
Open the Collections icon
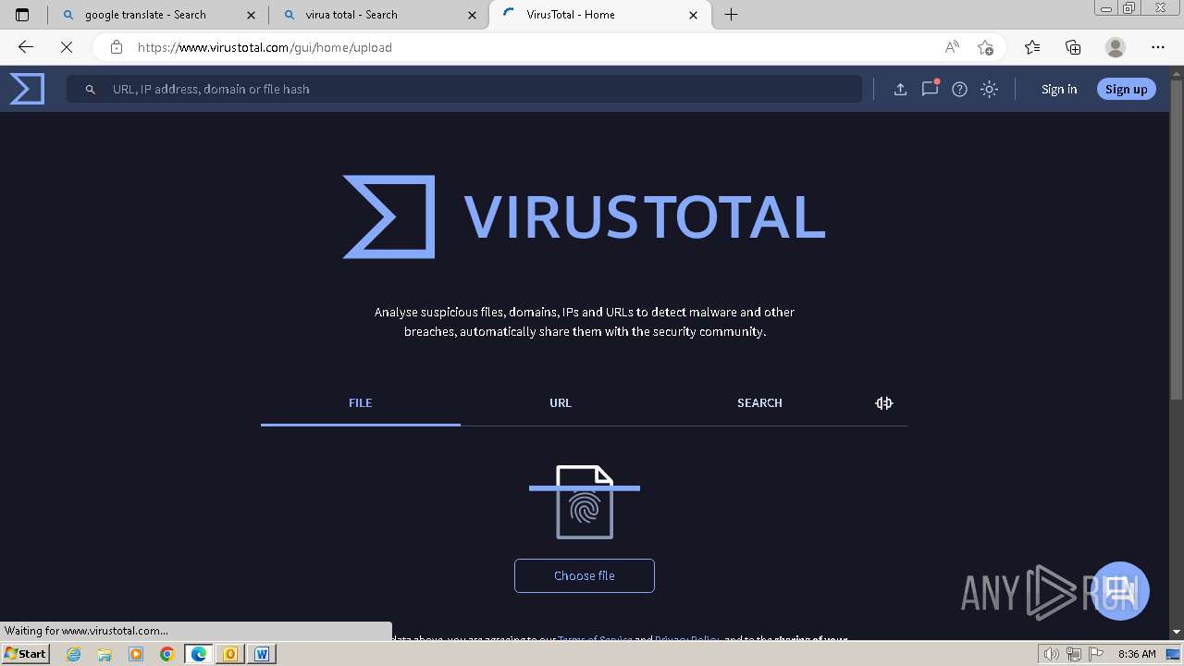click(1073, 47)
